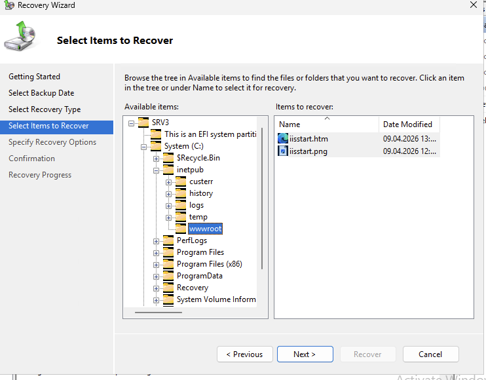Image resolution: width=486 pixels, height=380 pixels.
Task: Sort items by the Name column
Action: [x=327, y=124]
